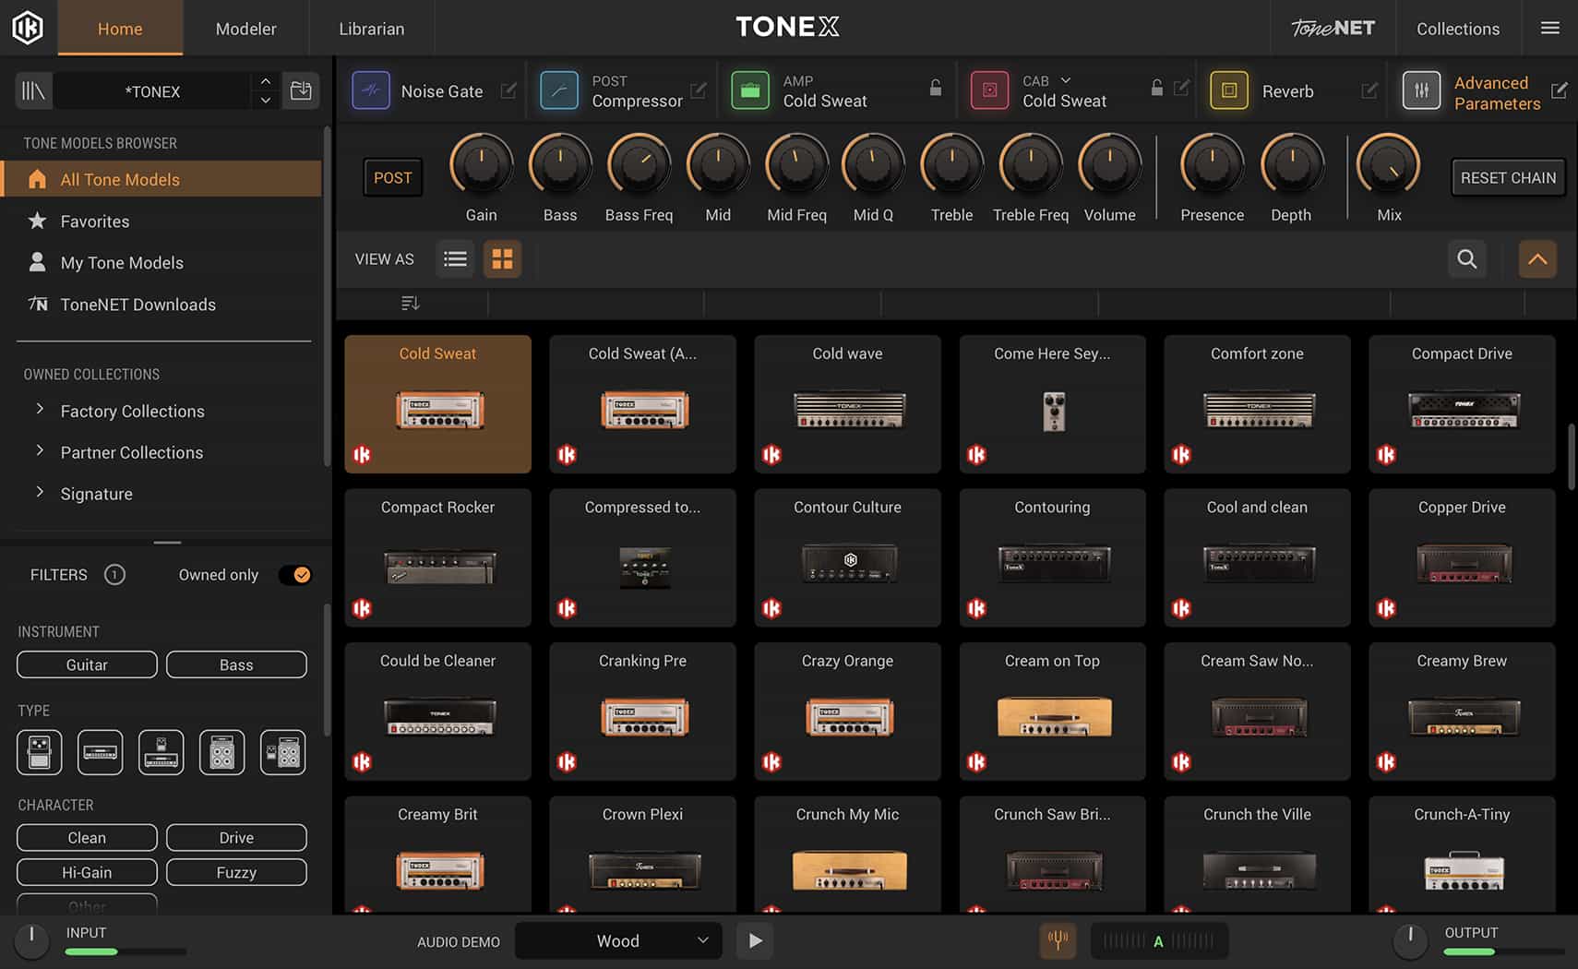Select the pedal type filter icon
Viewport: 1578px width, 969px height.
tap(38, 752)
